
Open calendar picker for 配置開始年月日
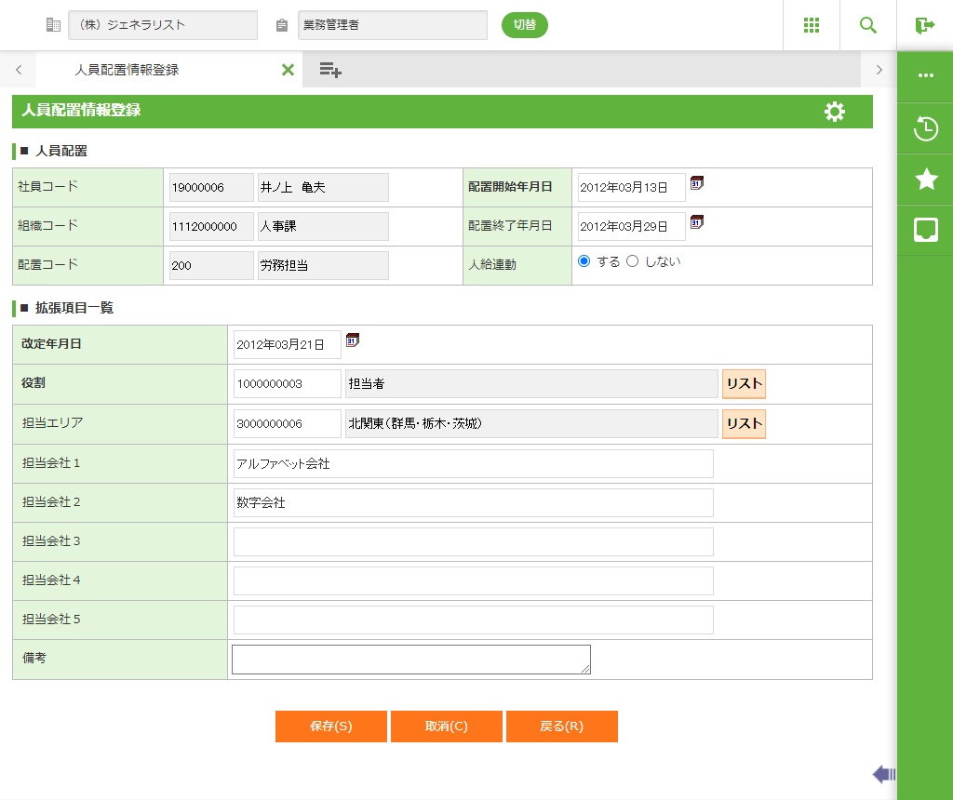(x=697, y=184)
